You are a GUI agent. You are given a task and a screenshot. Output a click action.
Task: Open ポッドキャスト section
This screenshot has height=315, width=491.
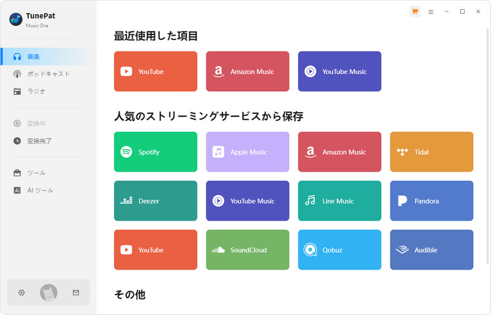click(48, 74)
